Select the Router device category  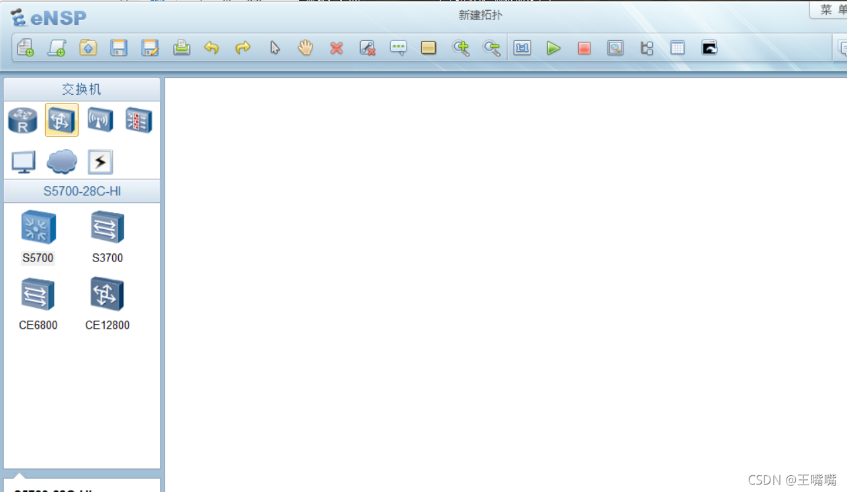point(23,120)
